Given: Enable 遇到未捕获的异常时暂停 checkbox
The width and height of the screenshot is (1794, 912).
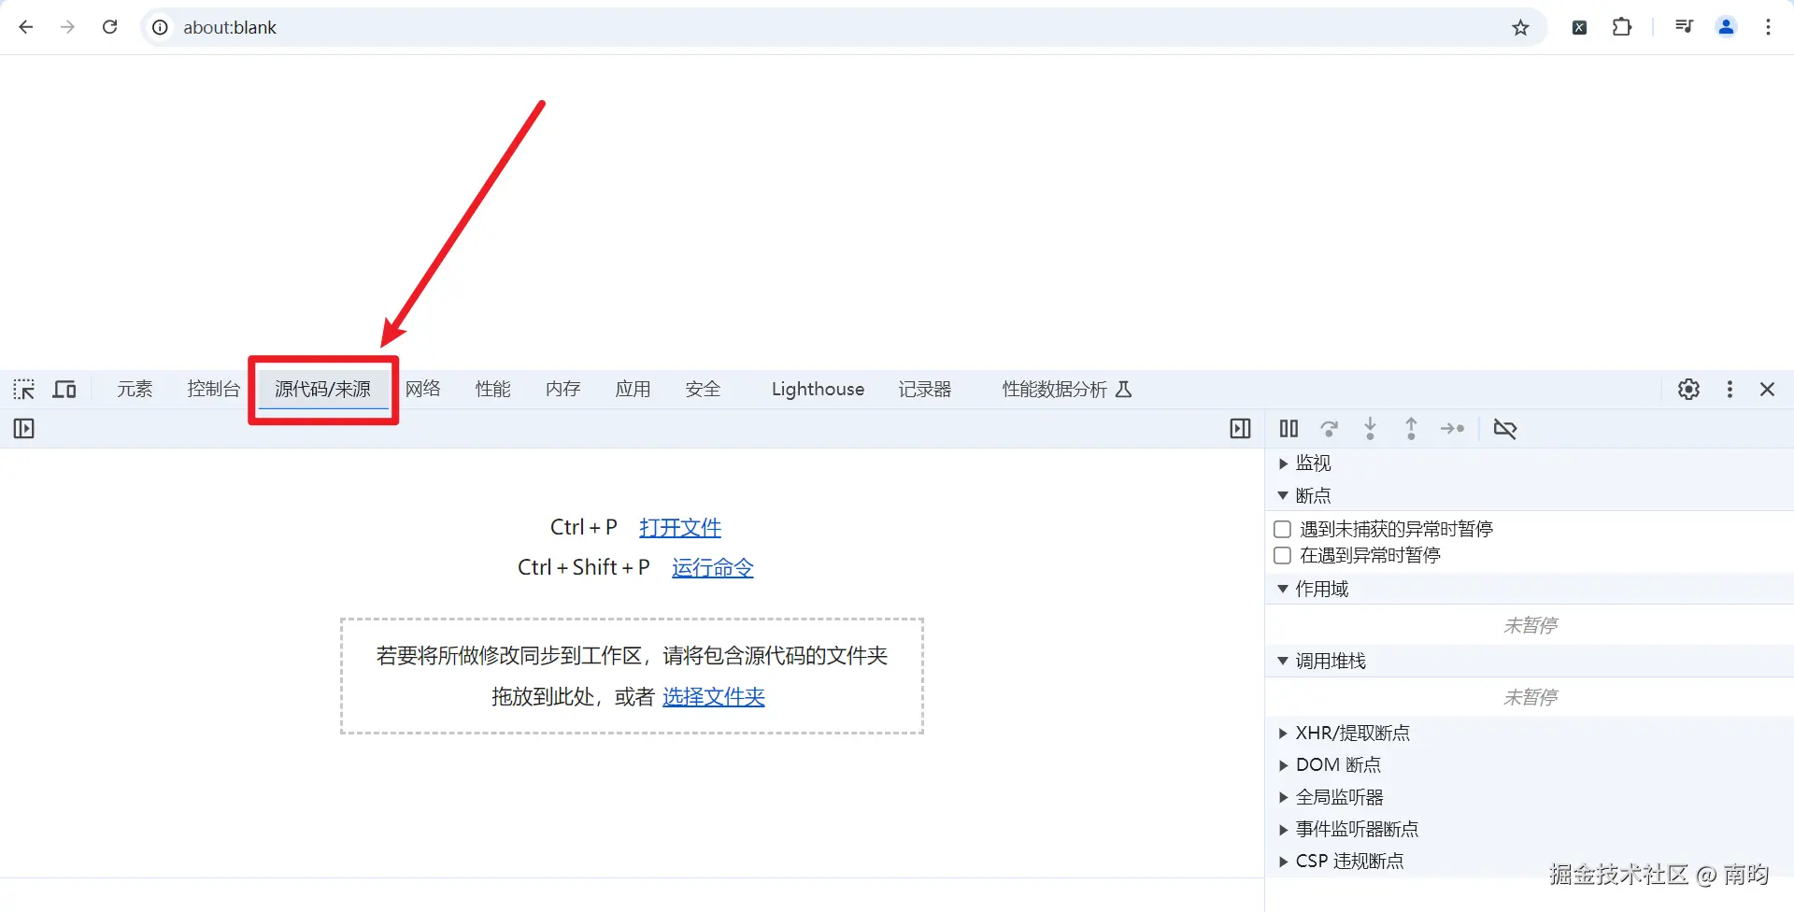Looking at the screenshot, I should coord(1283,529).
